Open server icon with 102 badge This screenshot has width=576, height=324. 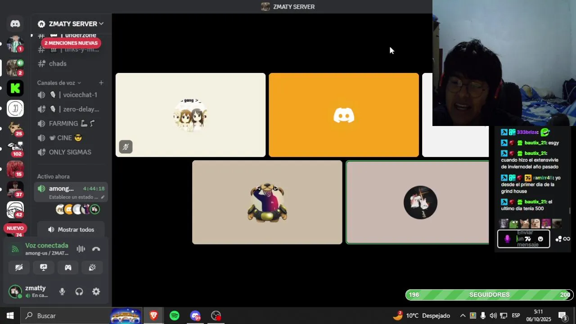tap(15, 149)
